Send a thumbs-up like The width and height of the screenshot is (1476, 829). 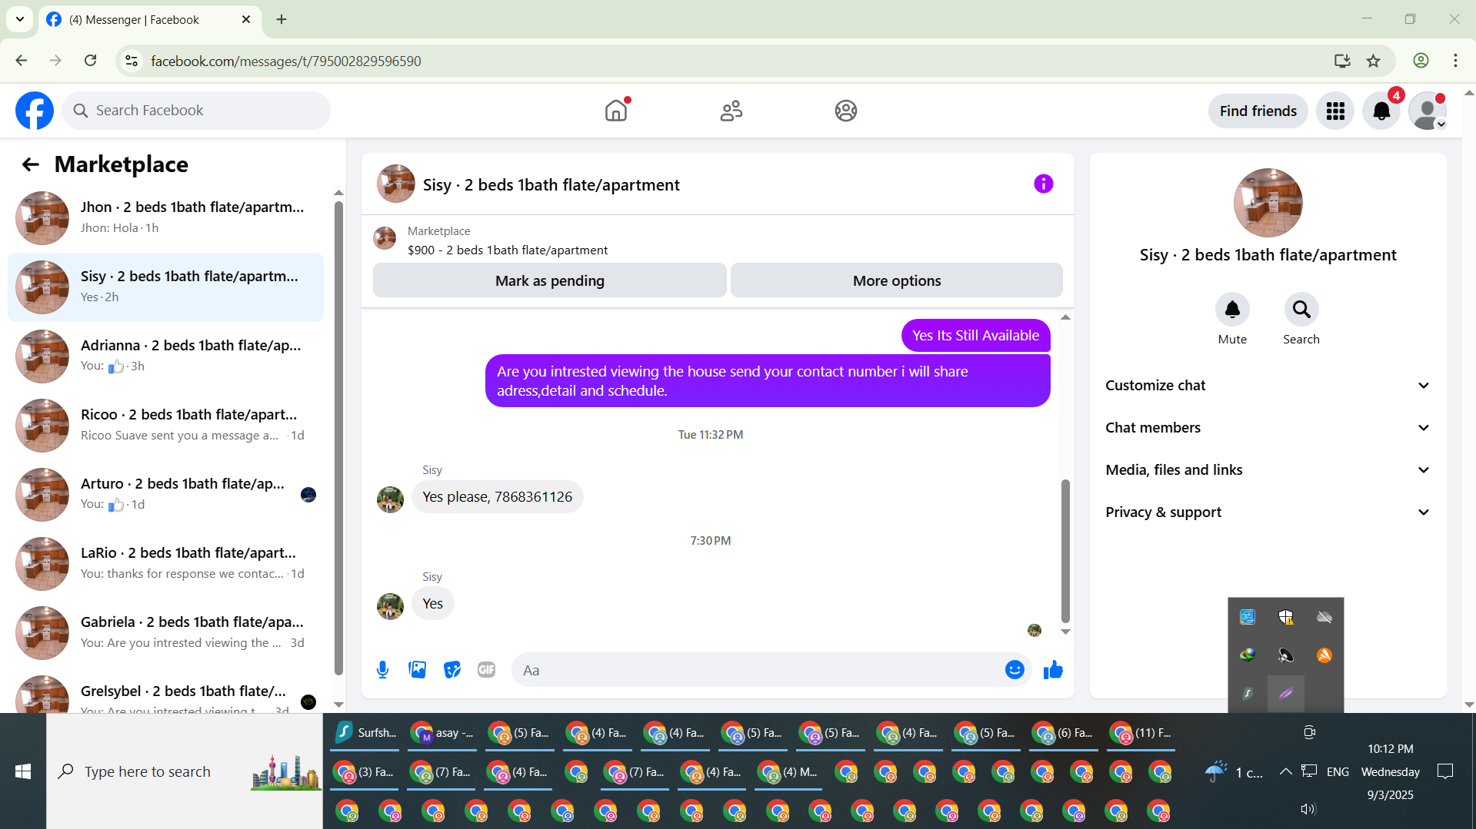pos(1053,670)
